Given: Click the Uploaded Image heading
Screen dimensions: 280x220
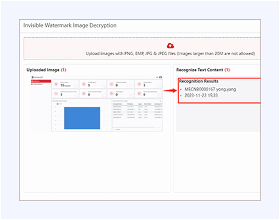Looking at the screenshot, I should [43, 70].
